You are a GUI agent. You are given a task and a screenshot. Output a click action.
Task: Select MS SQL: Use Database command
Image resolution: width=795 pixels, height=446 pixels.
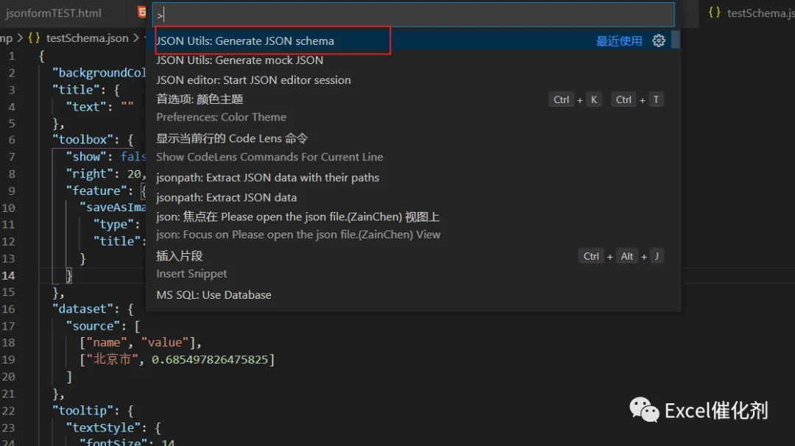click(x=413, y=295)
